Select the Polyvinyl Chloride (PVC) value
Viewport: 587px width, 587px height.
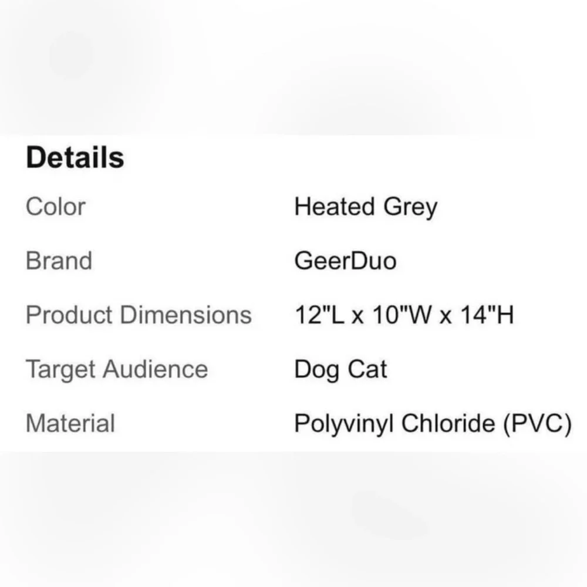click(x=433, y=424)
